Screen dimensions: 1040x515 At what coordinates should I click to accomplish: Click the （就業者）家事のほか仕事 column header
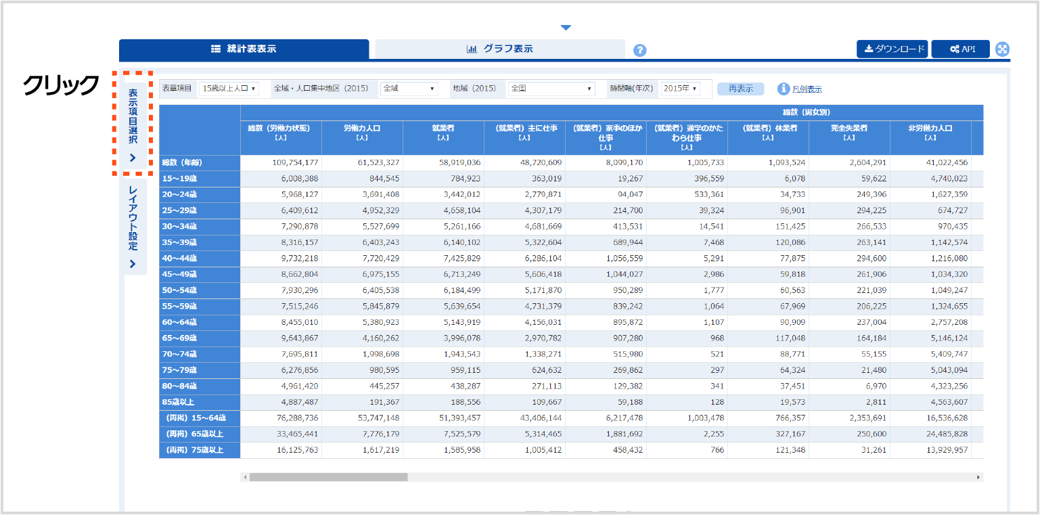click(606, 137)
